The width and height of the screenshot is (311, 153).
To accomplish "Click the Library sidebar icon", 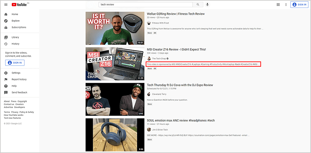I will click(x=6, y=37).
